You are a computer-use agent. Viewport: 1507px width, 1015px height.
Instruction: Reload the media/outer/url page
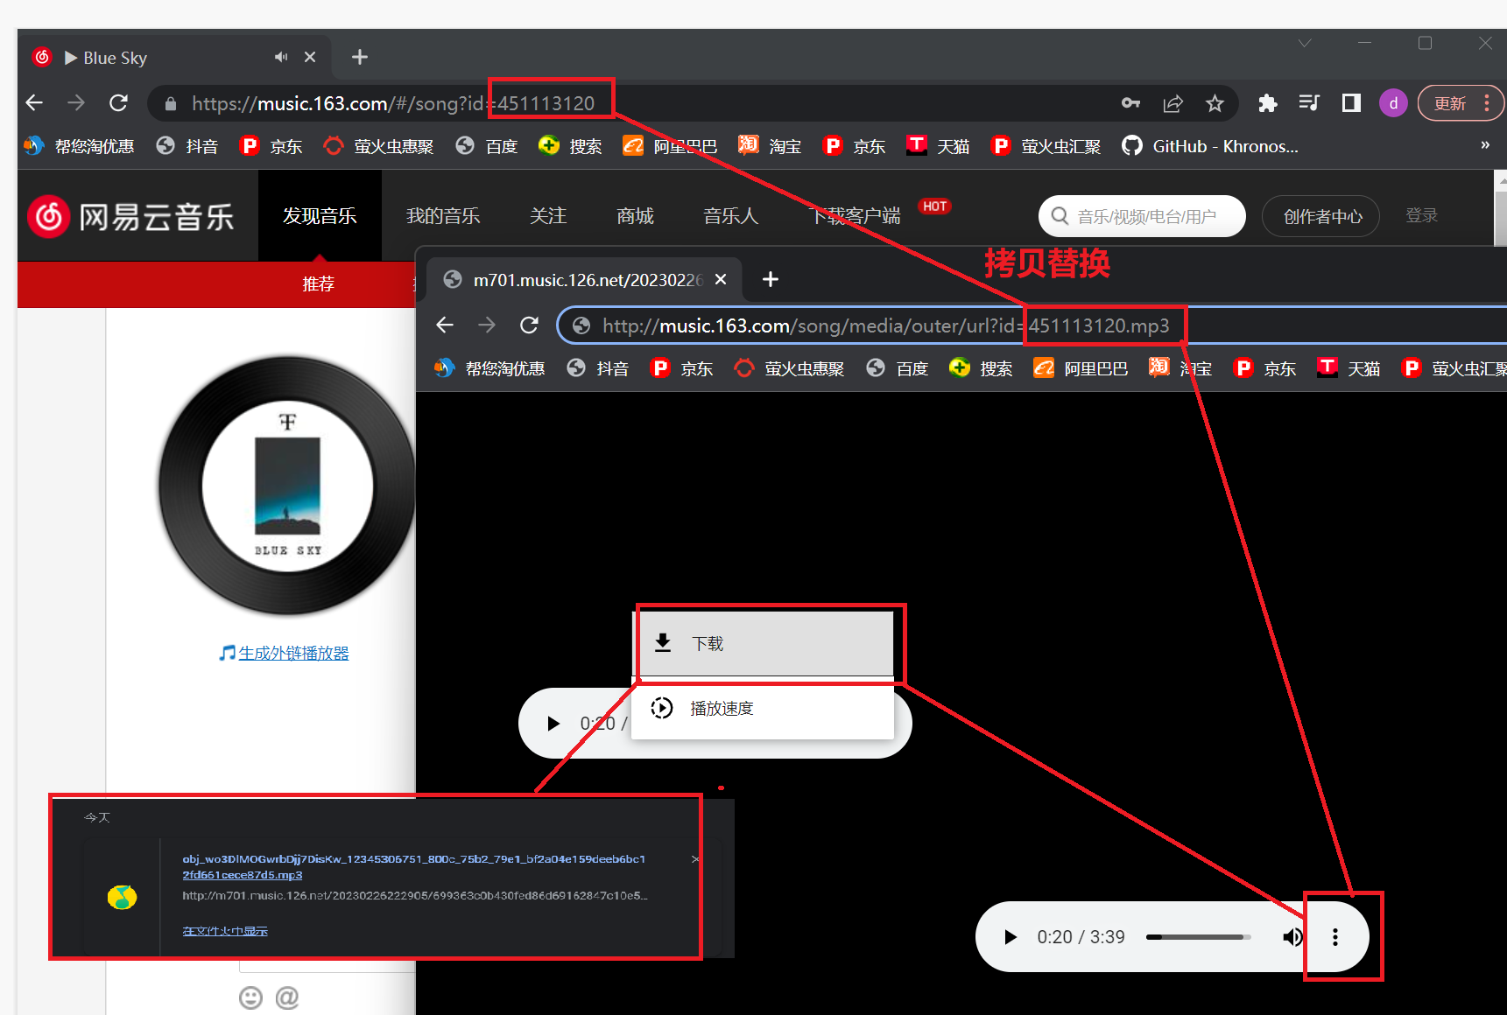(x=529, y=325)
